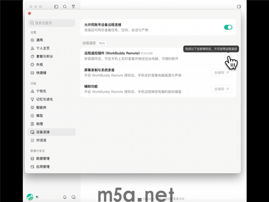
Task: Click the 通用 gear icon
Action: click(x=32, y=40)
